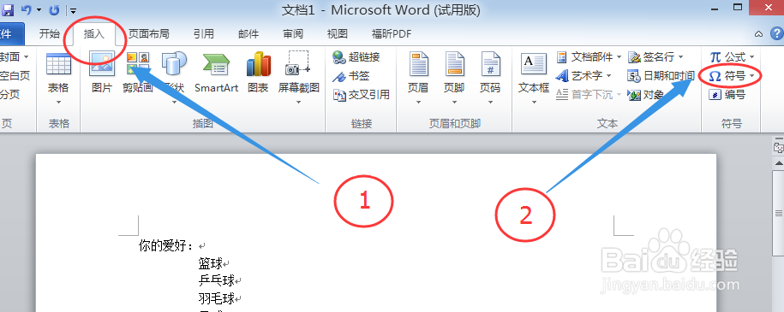Screen dimensions: 784x312
Task: Click the vertical scrollbar up arrow
Action: click(779, 163)
